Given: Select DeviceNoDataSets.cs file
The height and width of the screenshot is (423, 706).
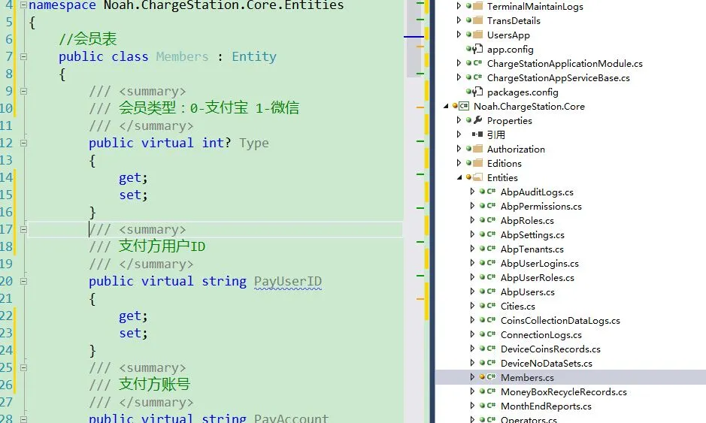Looking at the screenshot, I should tap(546, 363).
